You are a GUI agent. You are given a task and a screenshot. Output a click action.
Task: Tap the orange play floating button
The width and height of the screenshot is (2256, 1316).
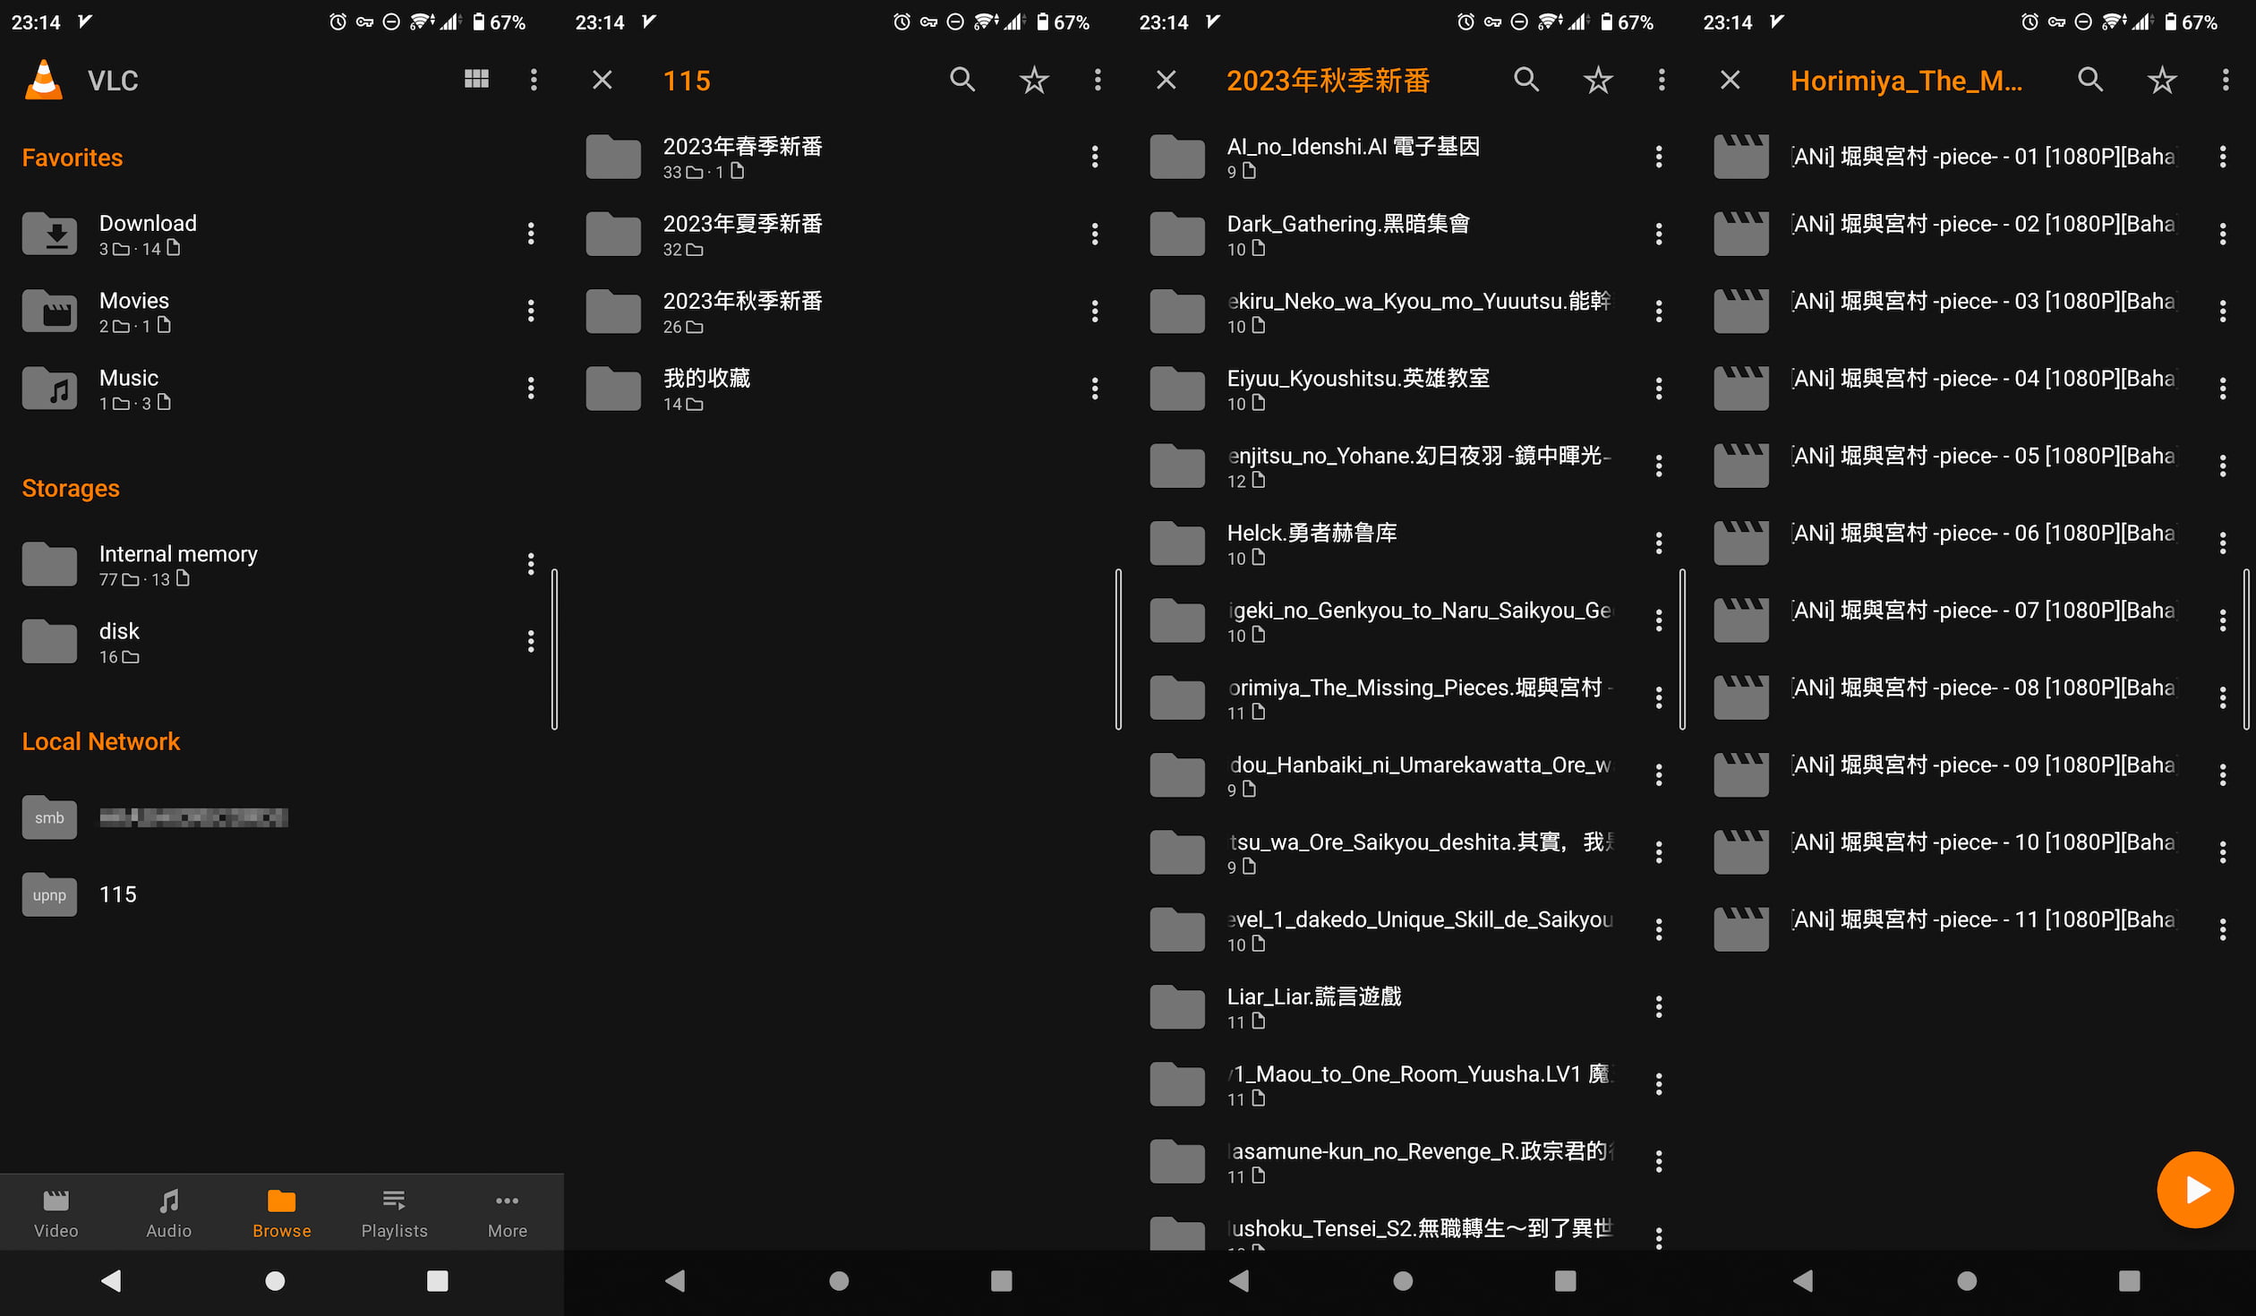pyautogui.click(x=2194, y=1189)
